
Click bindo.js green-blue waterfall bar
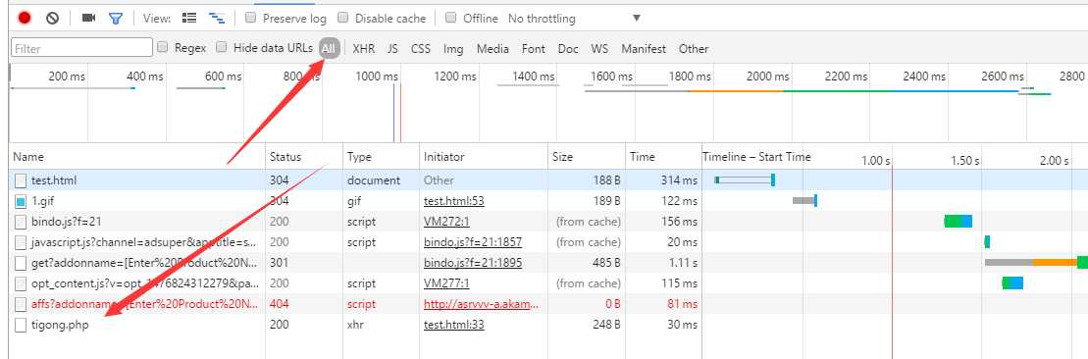coord(958,222)
